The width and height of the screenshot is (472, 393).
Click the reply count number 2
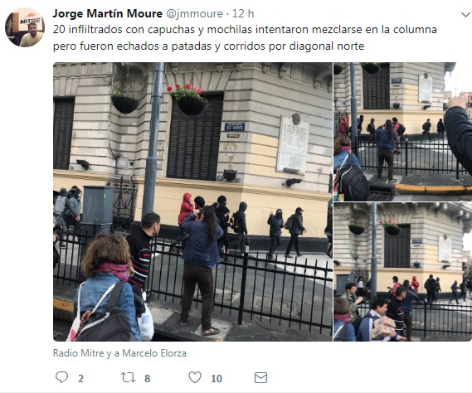point(80,378)
